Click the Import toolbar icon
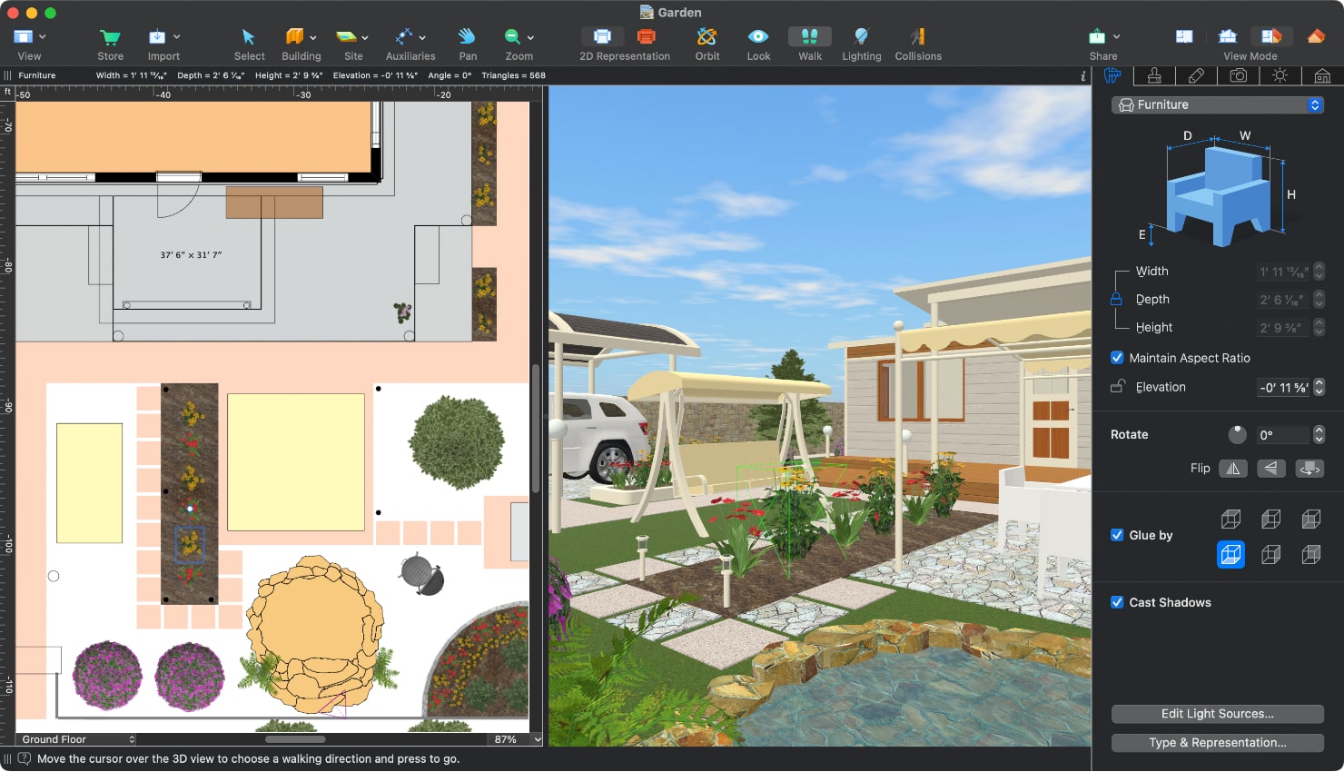The height and width of the screenshot is (772, 1344). pyautogui.click(x=157, y=36)
